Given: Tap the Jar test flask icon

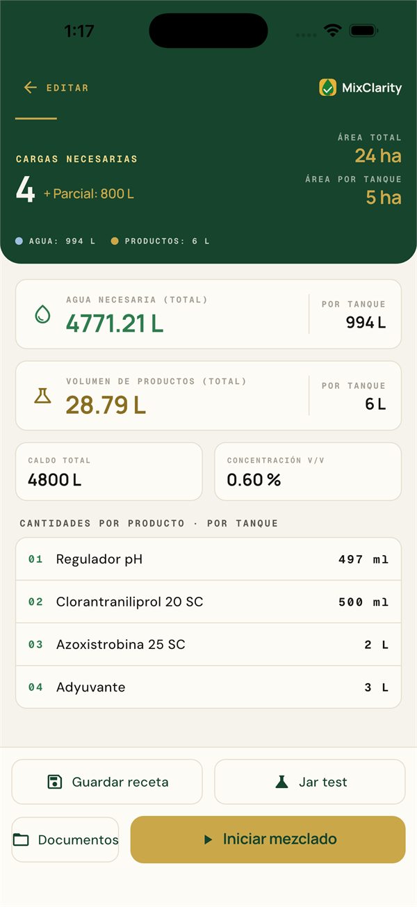Looking at the screenshot, I should (x=281, y=782).
